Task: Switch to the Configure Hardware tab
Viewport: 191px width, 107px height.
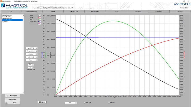Action: 32,12
